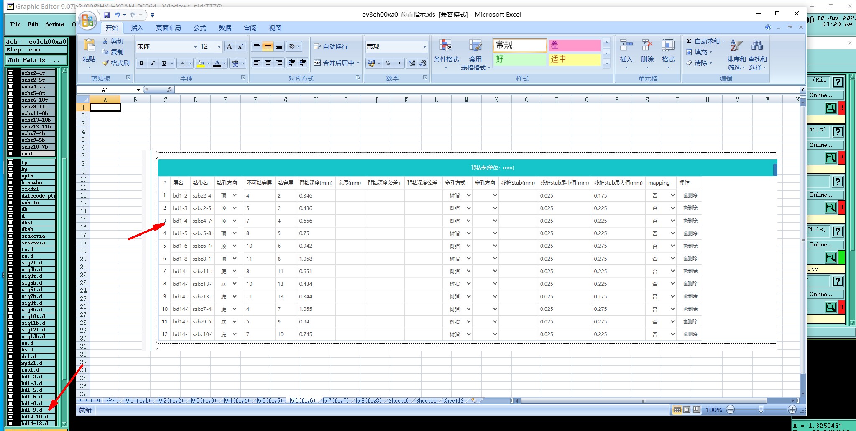Open Clear (清除) dropdown

pos(711,63)
